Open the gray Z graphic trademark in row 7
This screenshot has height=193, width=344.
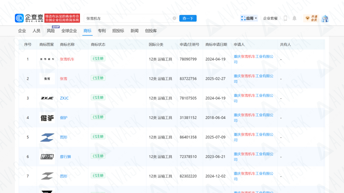pos(47,176)
